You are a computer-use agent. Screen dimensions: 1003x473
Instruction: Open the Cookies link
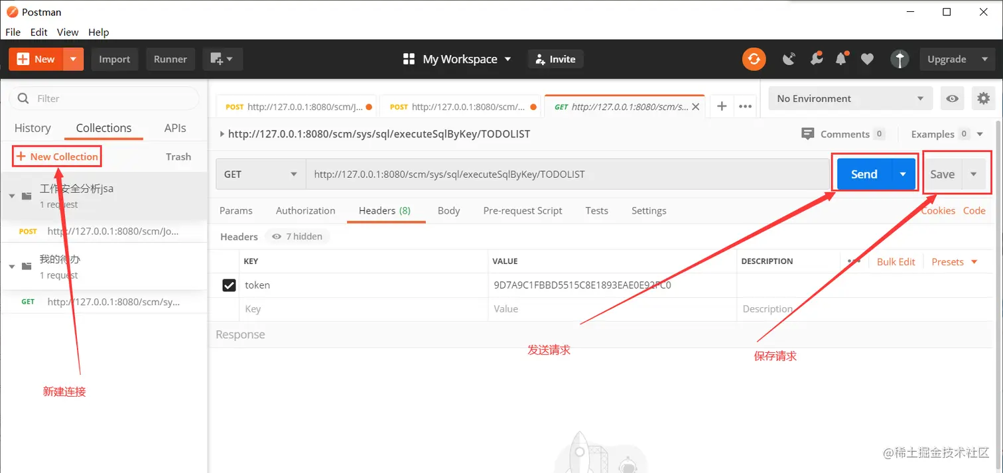coord(938,210)
